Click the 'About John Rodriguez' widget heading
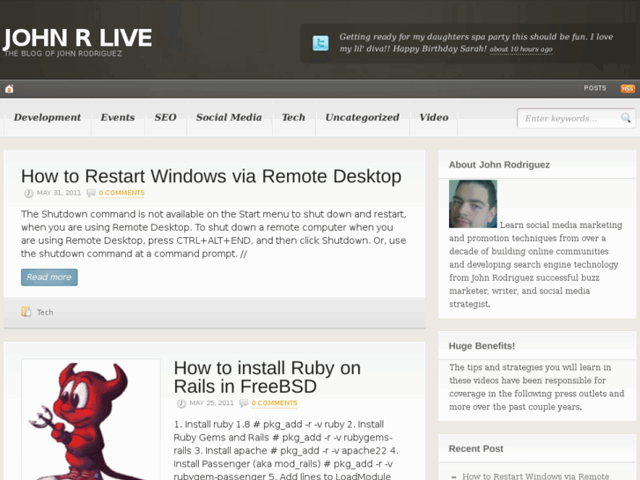The height and width of the screenshot is (480, 640). pyautogui.click(x=499, y=165)
